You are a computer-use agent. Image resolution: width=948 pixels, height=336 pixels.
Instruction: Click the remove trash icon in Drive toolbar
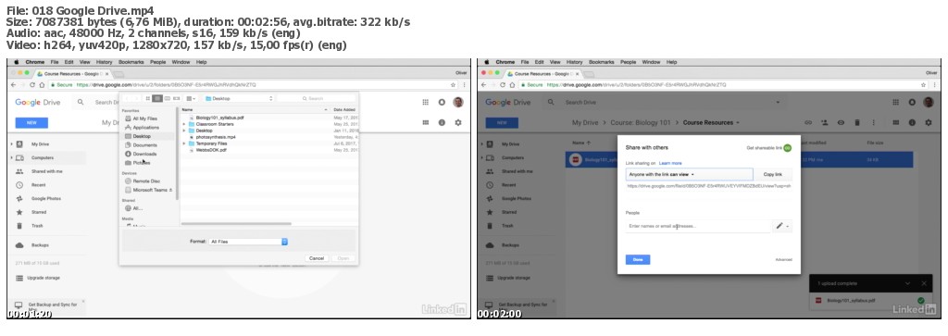point(856,122)
